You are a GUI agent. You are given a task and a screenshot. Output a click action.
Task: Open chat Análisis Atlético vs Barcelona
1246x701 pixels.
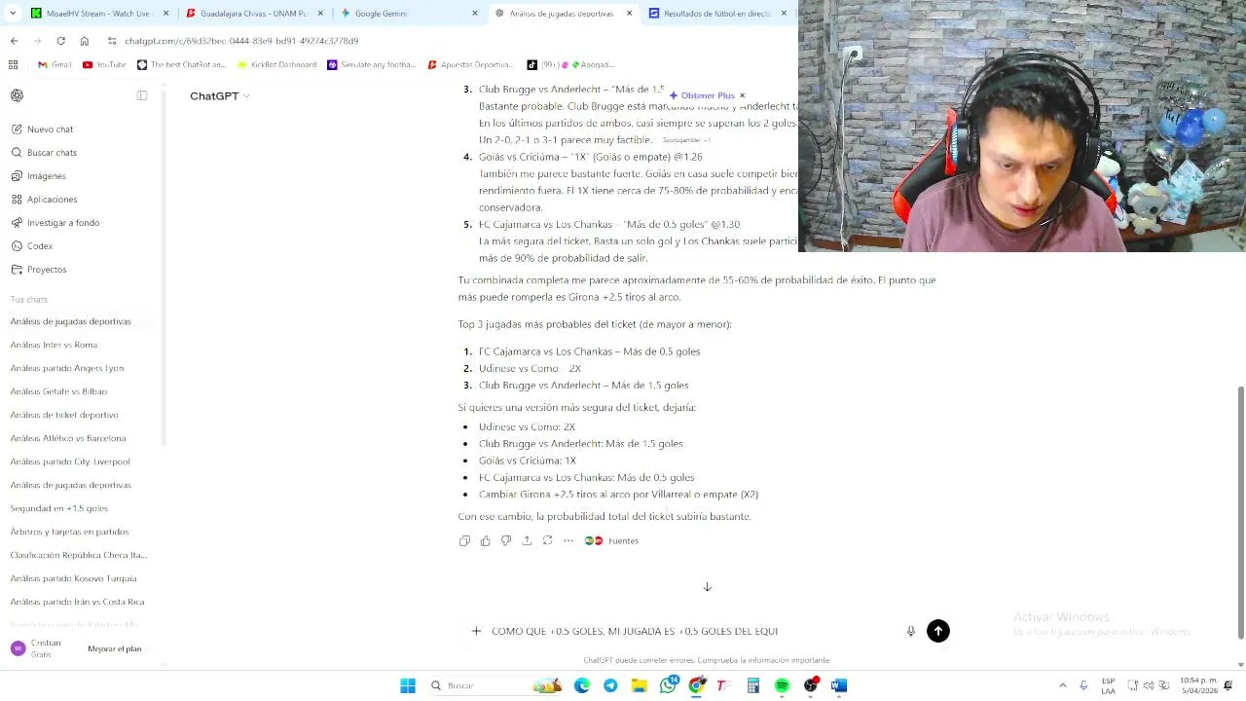68,438
